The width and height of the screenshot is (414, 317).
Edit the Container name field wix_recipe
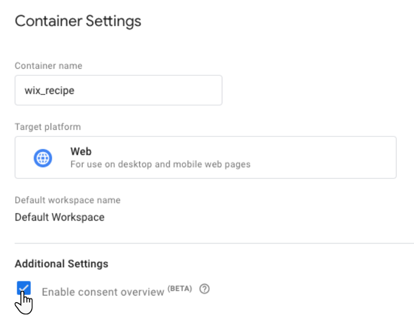coord(118,90)
